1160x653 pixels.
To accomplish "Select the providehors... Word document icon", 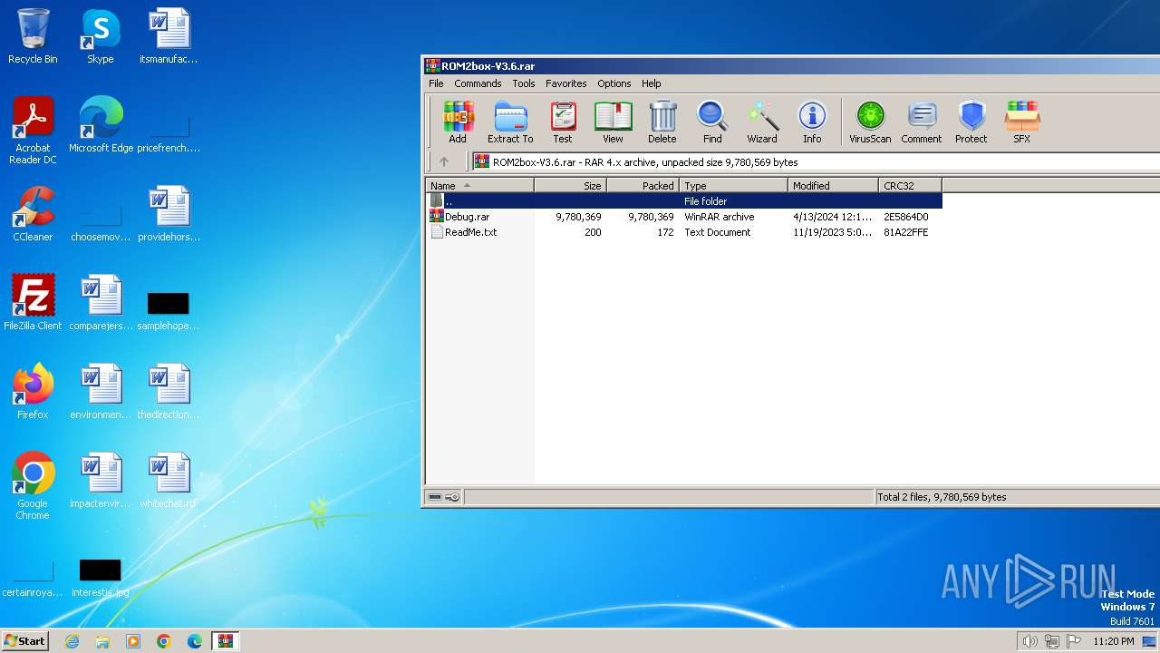I will click(169, 214).
